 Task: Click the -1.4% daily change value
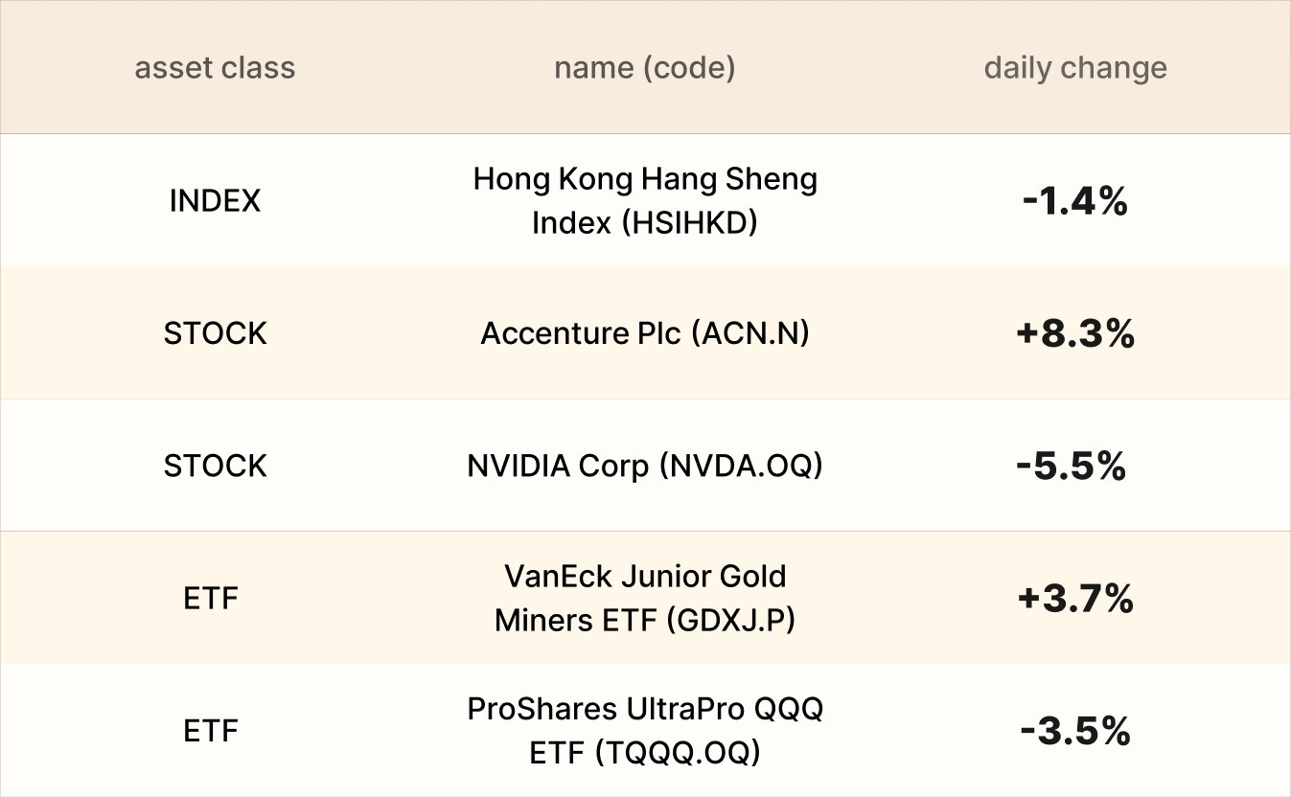1075,202
